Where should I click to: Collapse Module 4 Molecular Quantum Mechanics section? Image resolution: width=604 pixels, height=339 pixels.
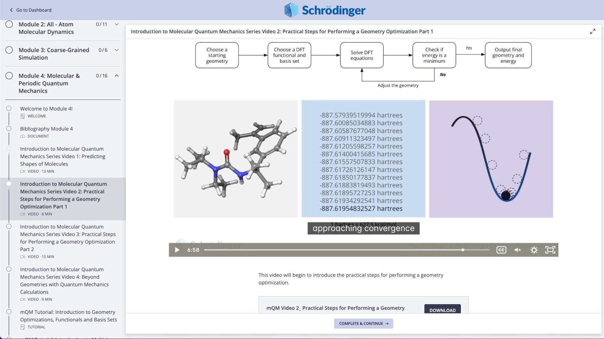pyautogui.click(x=116, y=75)
